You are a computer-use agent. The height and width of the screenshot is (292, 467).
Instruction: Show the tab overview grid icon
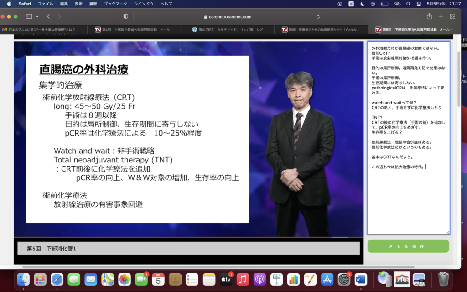tap(452, 16)
